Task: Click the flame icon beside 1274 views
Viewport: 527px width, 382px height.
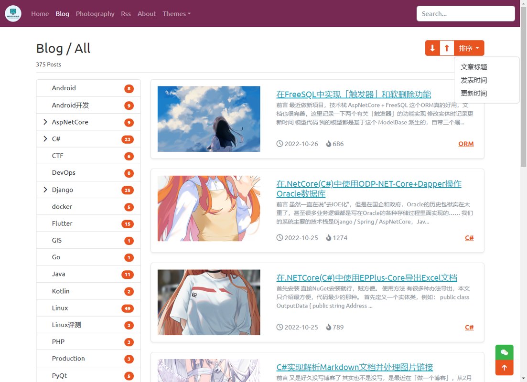Action: 329,238
